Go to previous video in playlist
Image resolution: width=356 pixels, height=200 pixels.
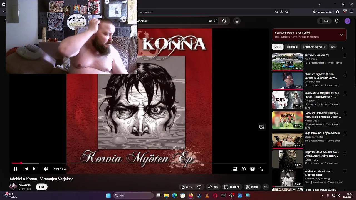click(x=26, y=169)
